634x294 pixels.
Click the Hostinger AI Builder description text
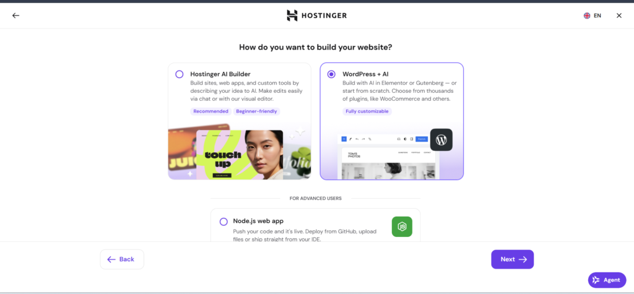pyautogui.click(x=246, y=91)
